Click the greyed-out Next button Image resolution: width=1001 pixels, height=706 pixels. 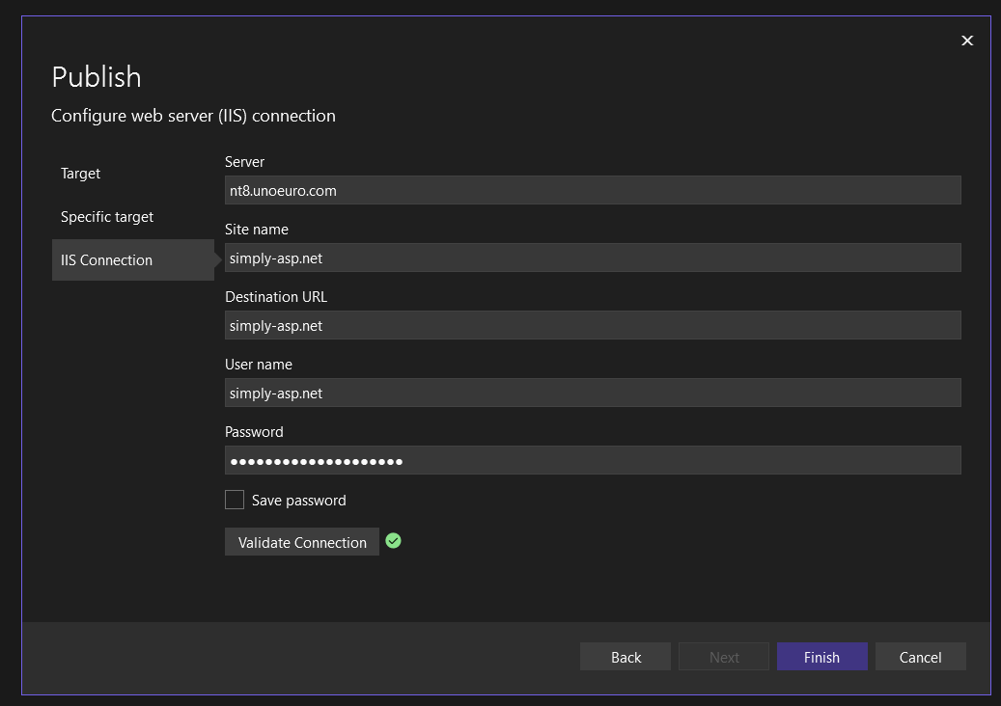(x=724, y=657)
